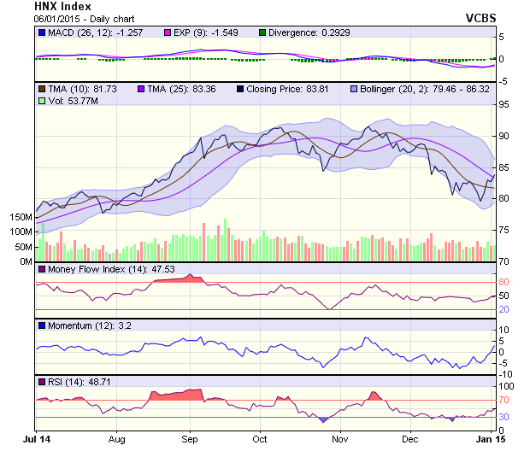Click the green Divergence legend swatch
This screenshot has width=530, height=457.
(263, 32)
